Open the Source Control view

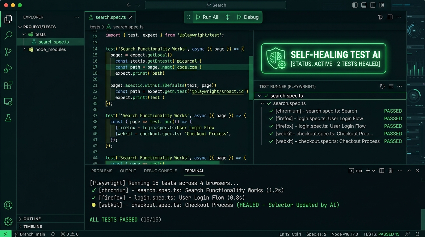[8, 52]
